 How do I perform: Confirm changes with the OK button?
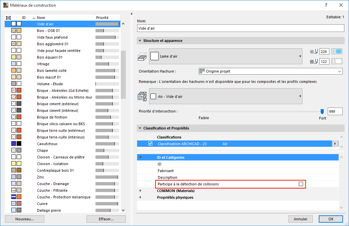(330, 219)
